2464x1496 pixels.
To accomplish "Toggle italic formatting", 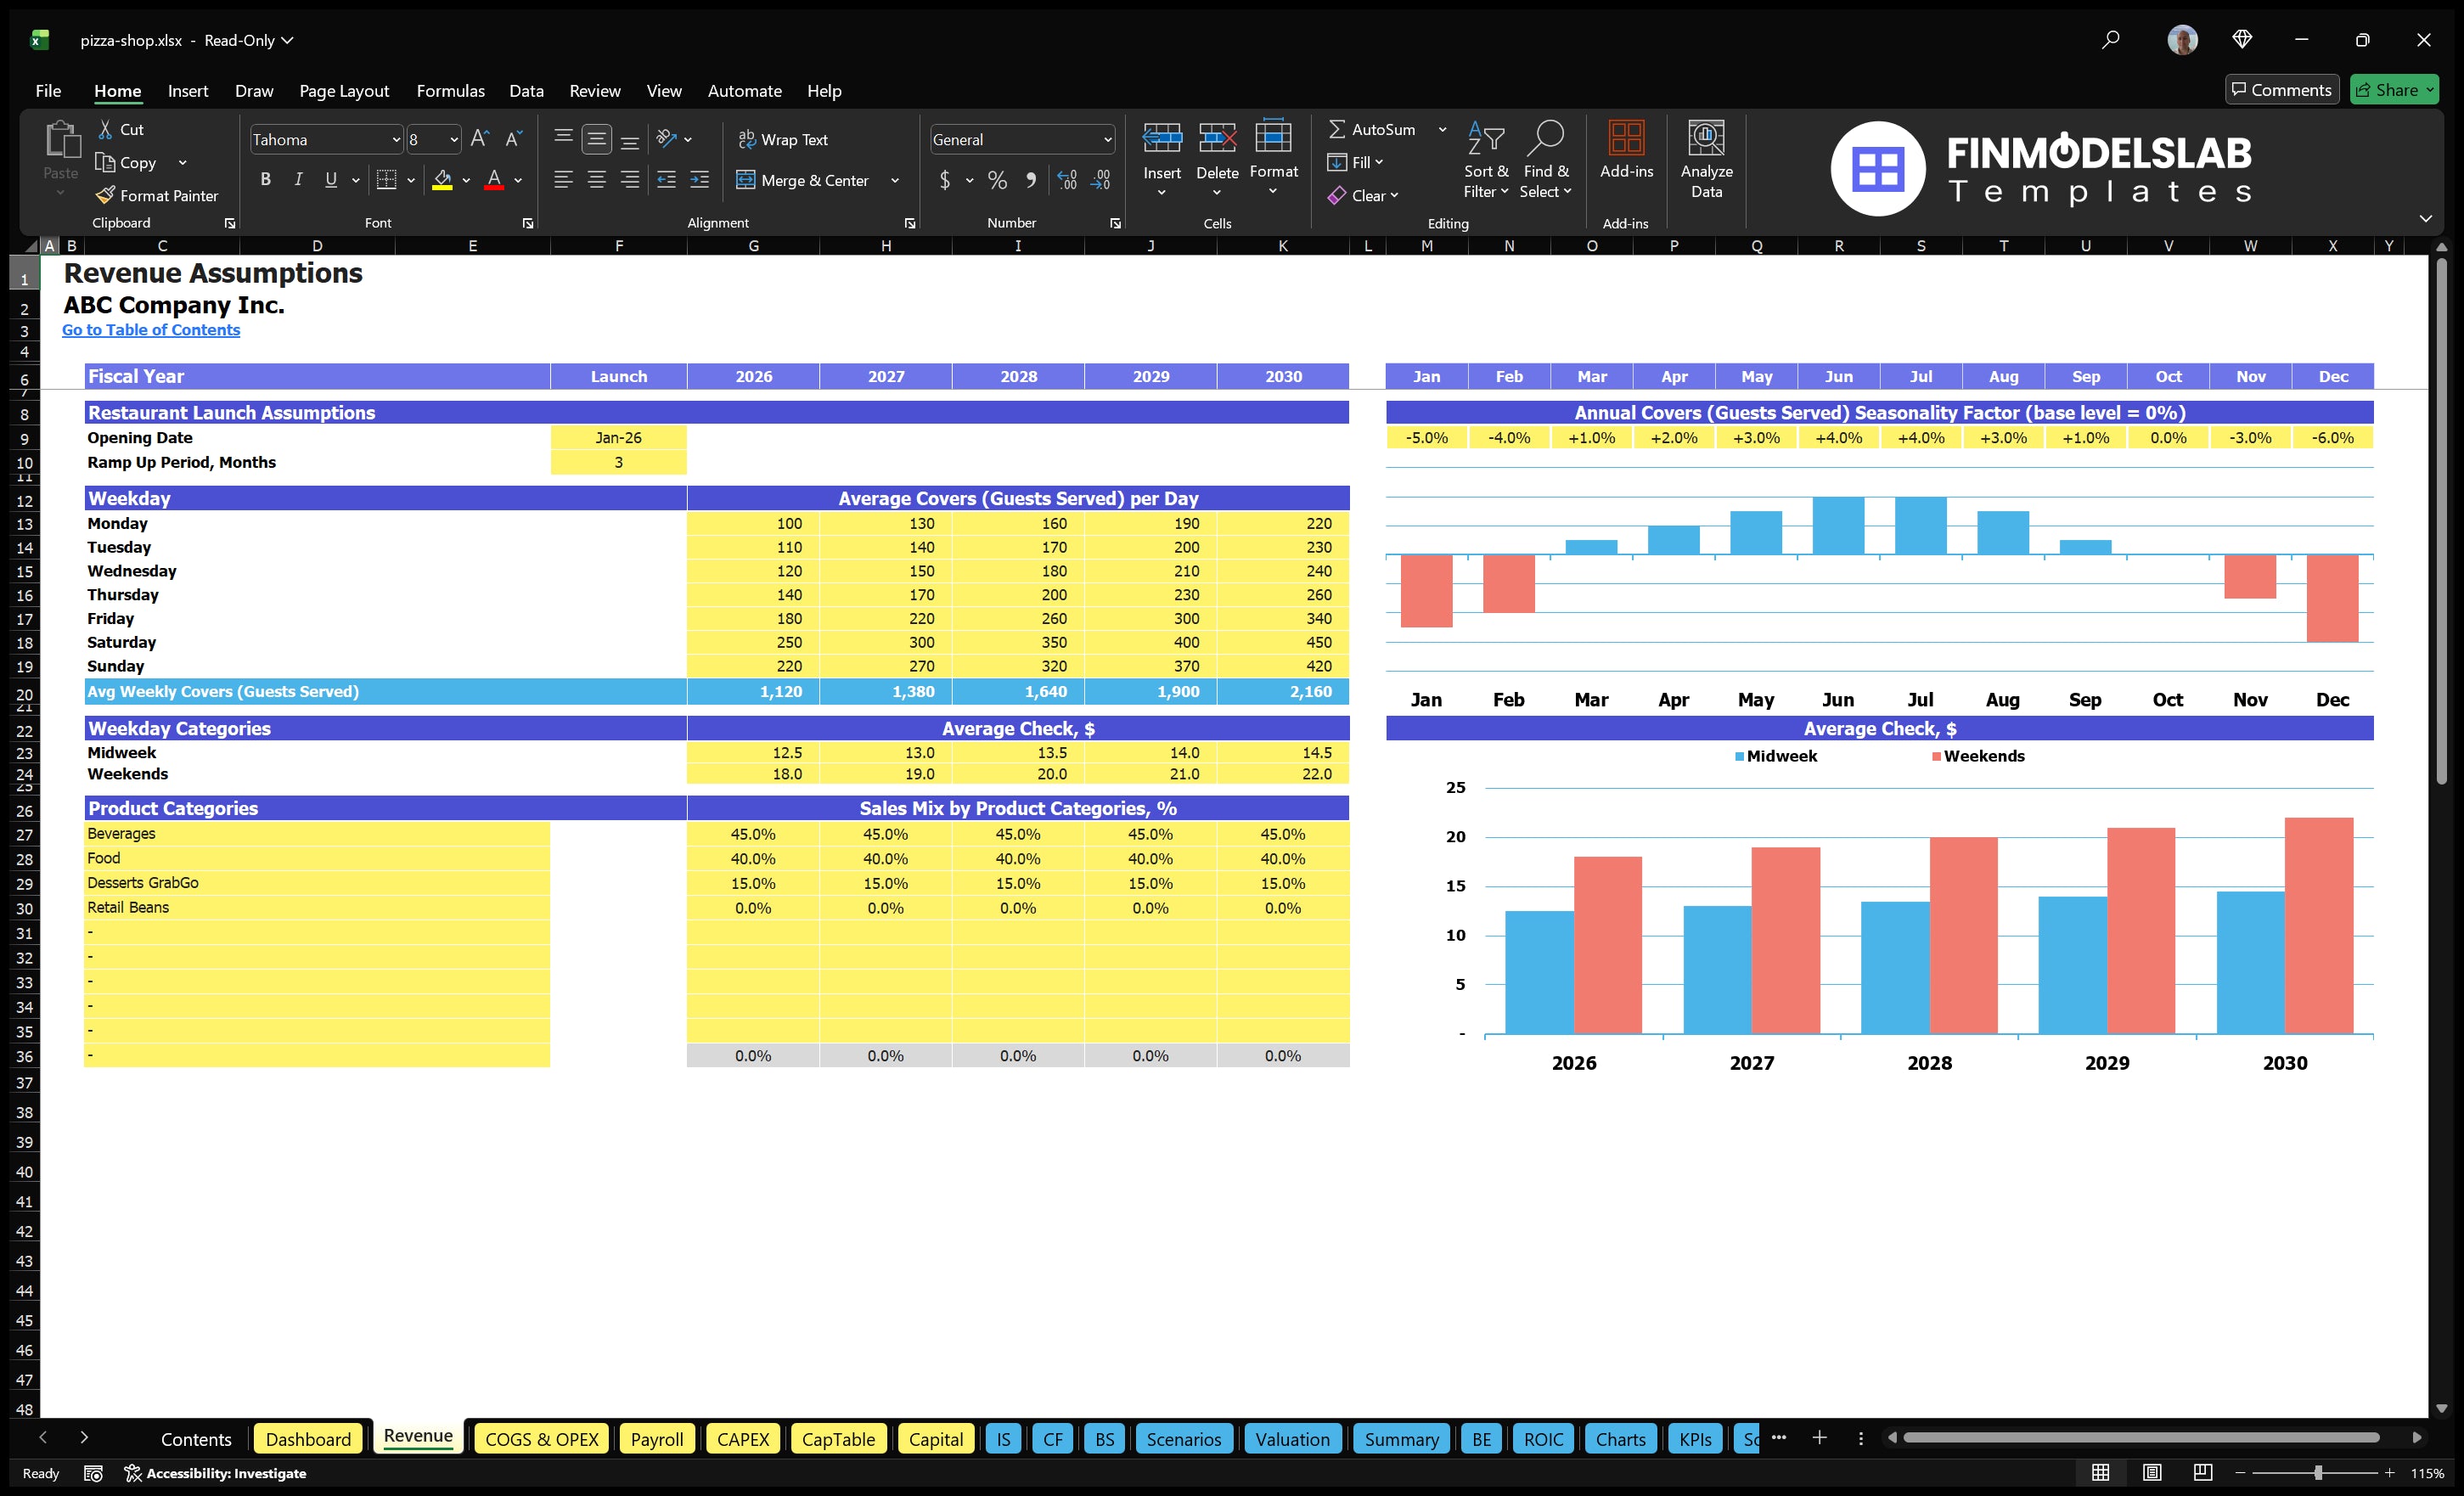I will coord(297,180).
